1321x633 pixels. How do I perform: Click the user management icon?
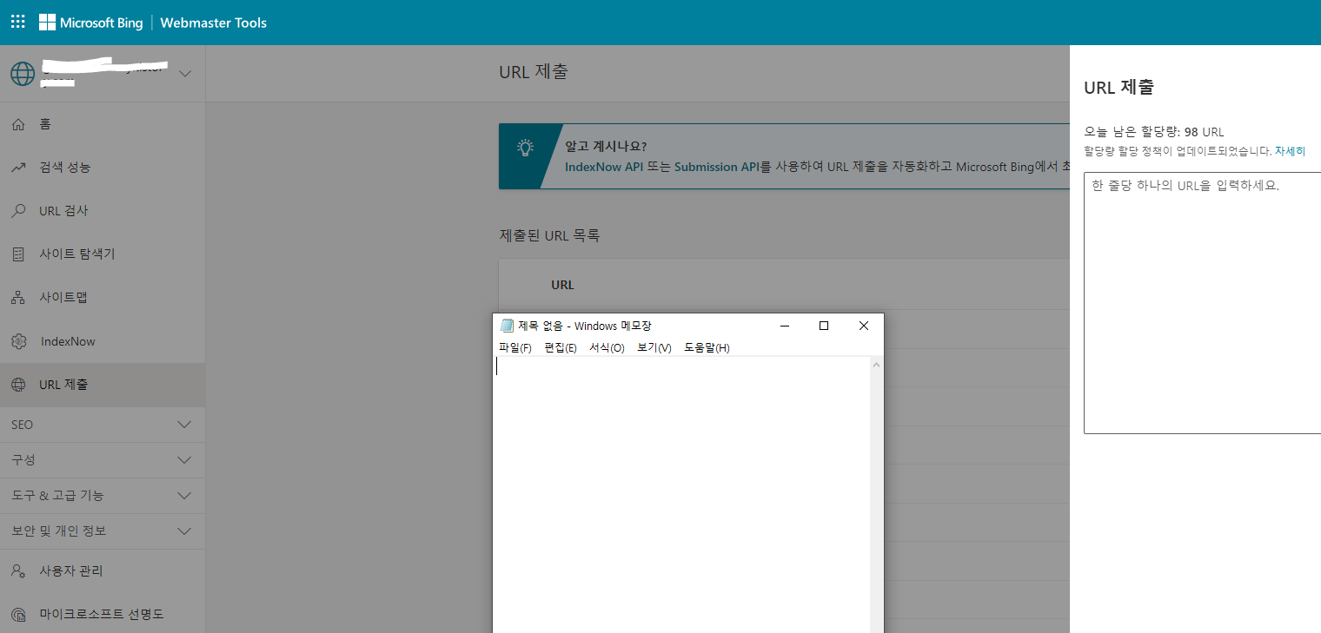coord(18,571)
